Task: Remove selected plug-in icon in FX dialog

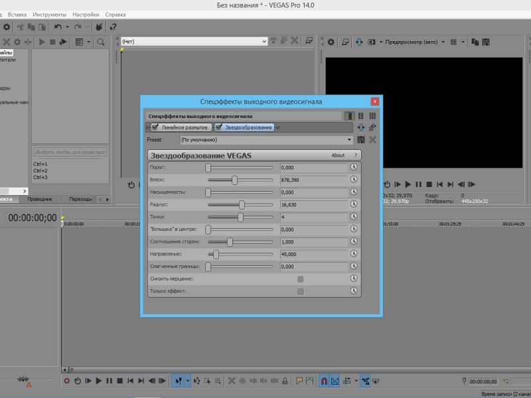Action: click(x=372, y=127)
